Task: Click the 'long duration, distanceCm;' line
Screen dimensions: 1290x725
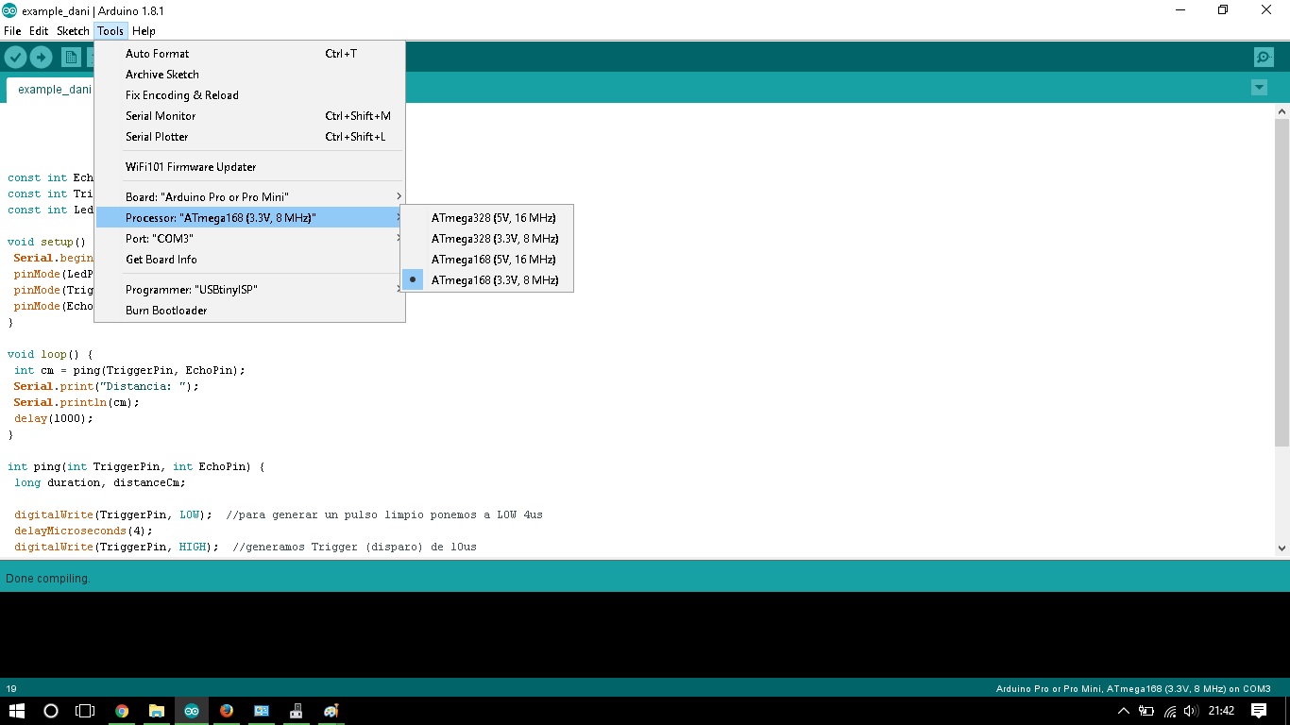Action: click(100, 482)
